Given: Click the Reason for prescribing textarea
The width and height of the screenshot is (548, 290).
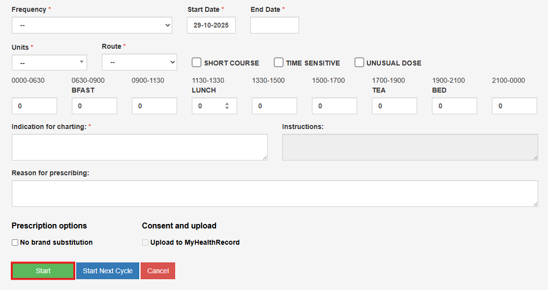Looking at the screenshot, I should [x=274, y=193].
